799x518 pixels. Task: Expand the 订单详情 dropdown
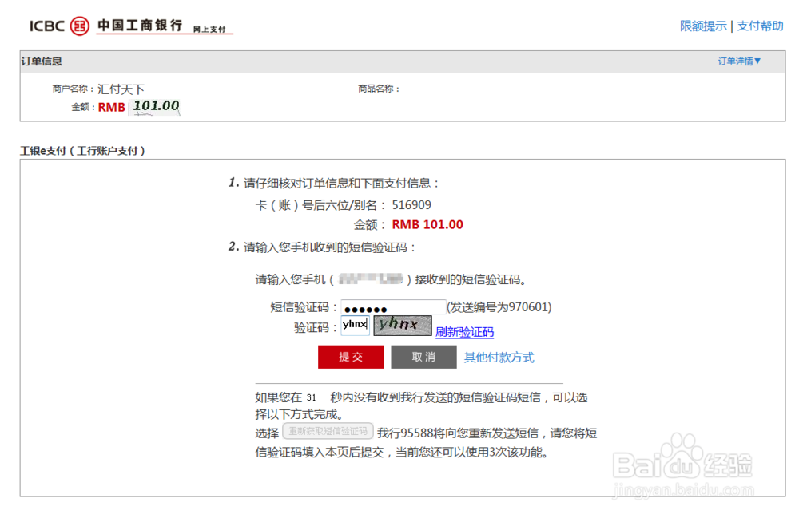pyautogui.click(x=739, y=61)
